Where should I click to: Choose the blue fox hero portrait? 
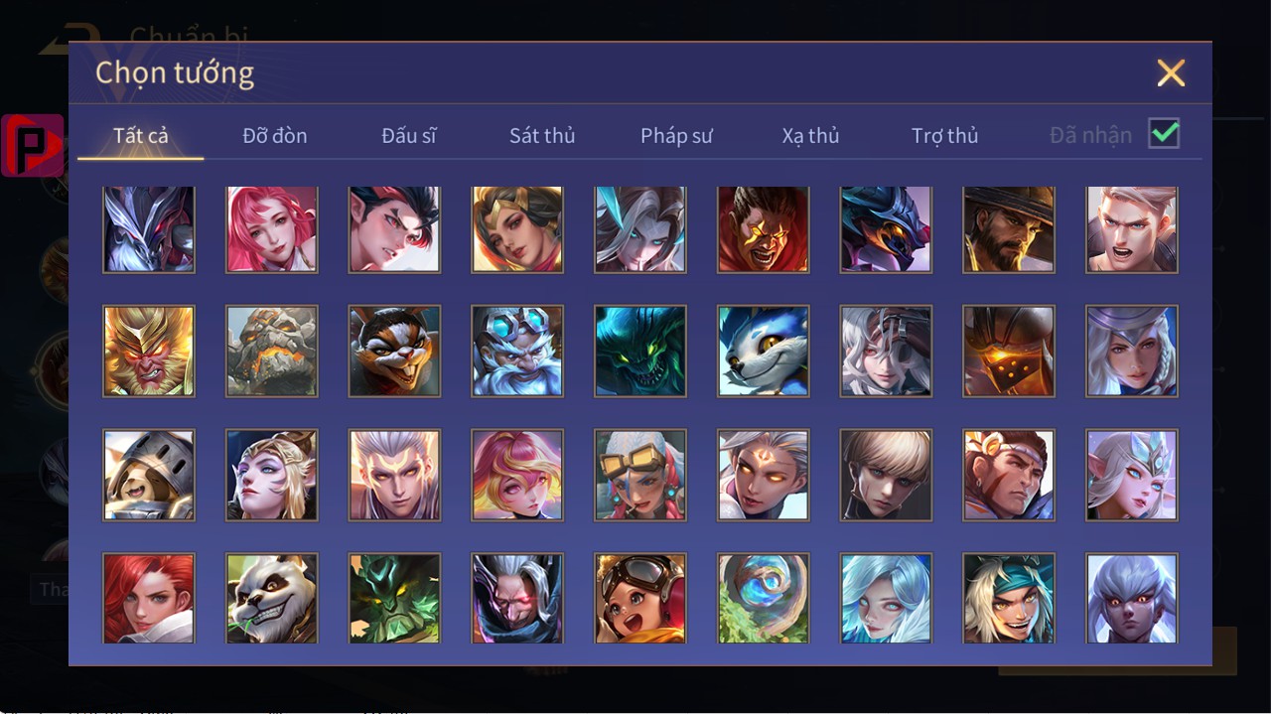(764, 352)
